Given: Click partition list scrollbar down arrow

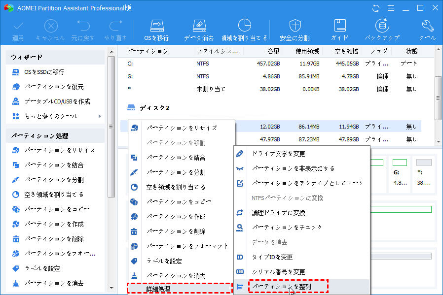Looking at the screenshot, I should tap(438, 141).
